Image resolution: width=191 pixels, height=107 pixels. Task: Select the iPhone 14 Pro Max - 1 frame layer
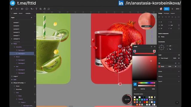coord(19,83)
